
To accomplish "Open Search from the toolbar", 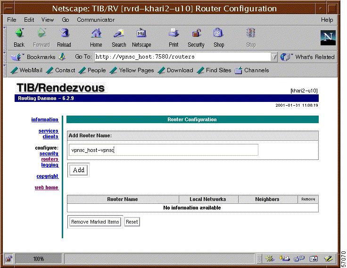I will tap(119, 33).
